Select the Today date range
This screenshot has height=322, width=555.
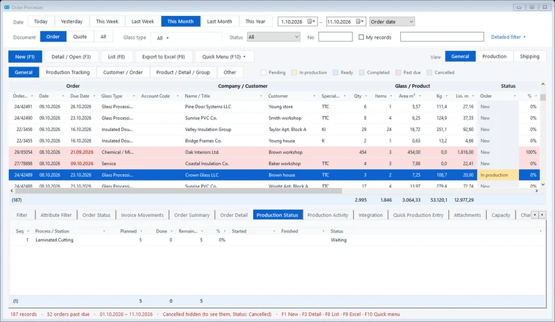[x=41, y=22]
